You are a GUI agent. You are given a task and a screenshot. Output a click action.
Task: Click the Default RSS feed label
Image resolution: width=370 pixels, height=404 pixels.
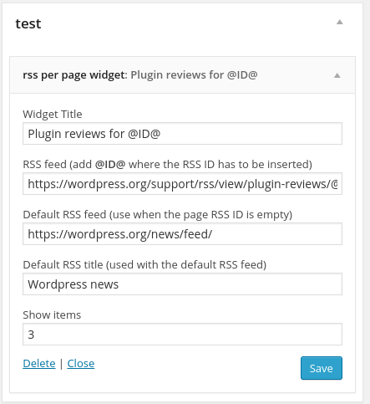158,215
